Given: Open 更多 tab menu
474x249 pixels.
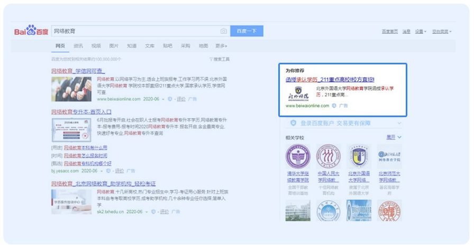Looking at the screenshot, I should click(x=221, y=46).
